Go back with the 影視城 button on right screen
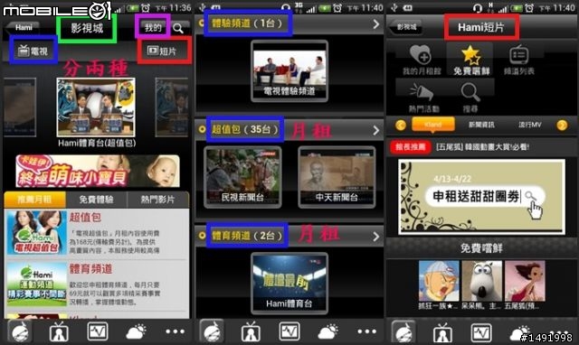The width and height of the screenshot is (579, 345). [x=406, y=27]
